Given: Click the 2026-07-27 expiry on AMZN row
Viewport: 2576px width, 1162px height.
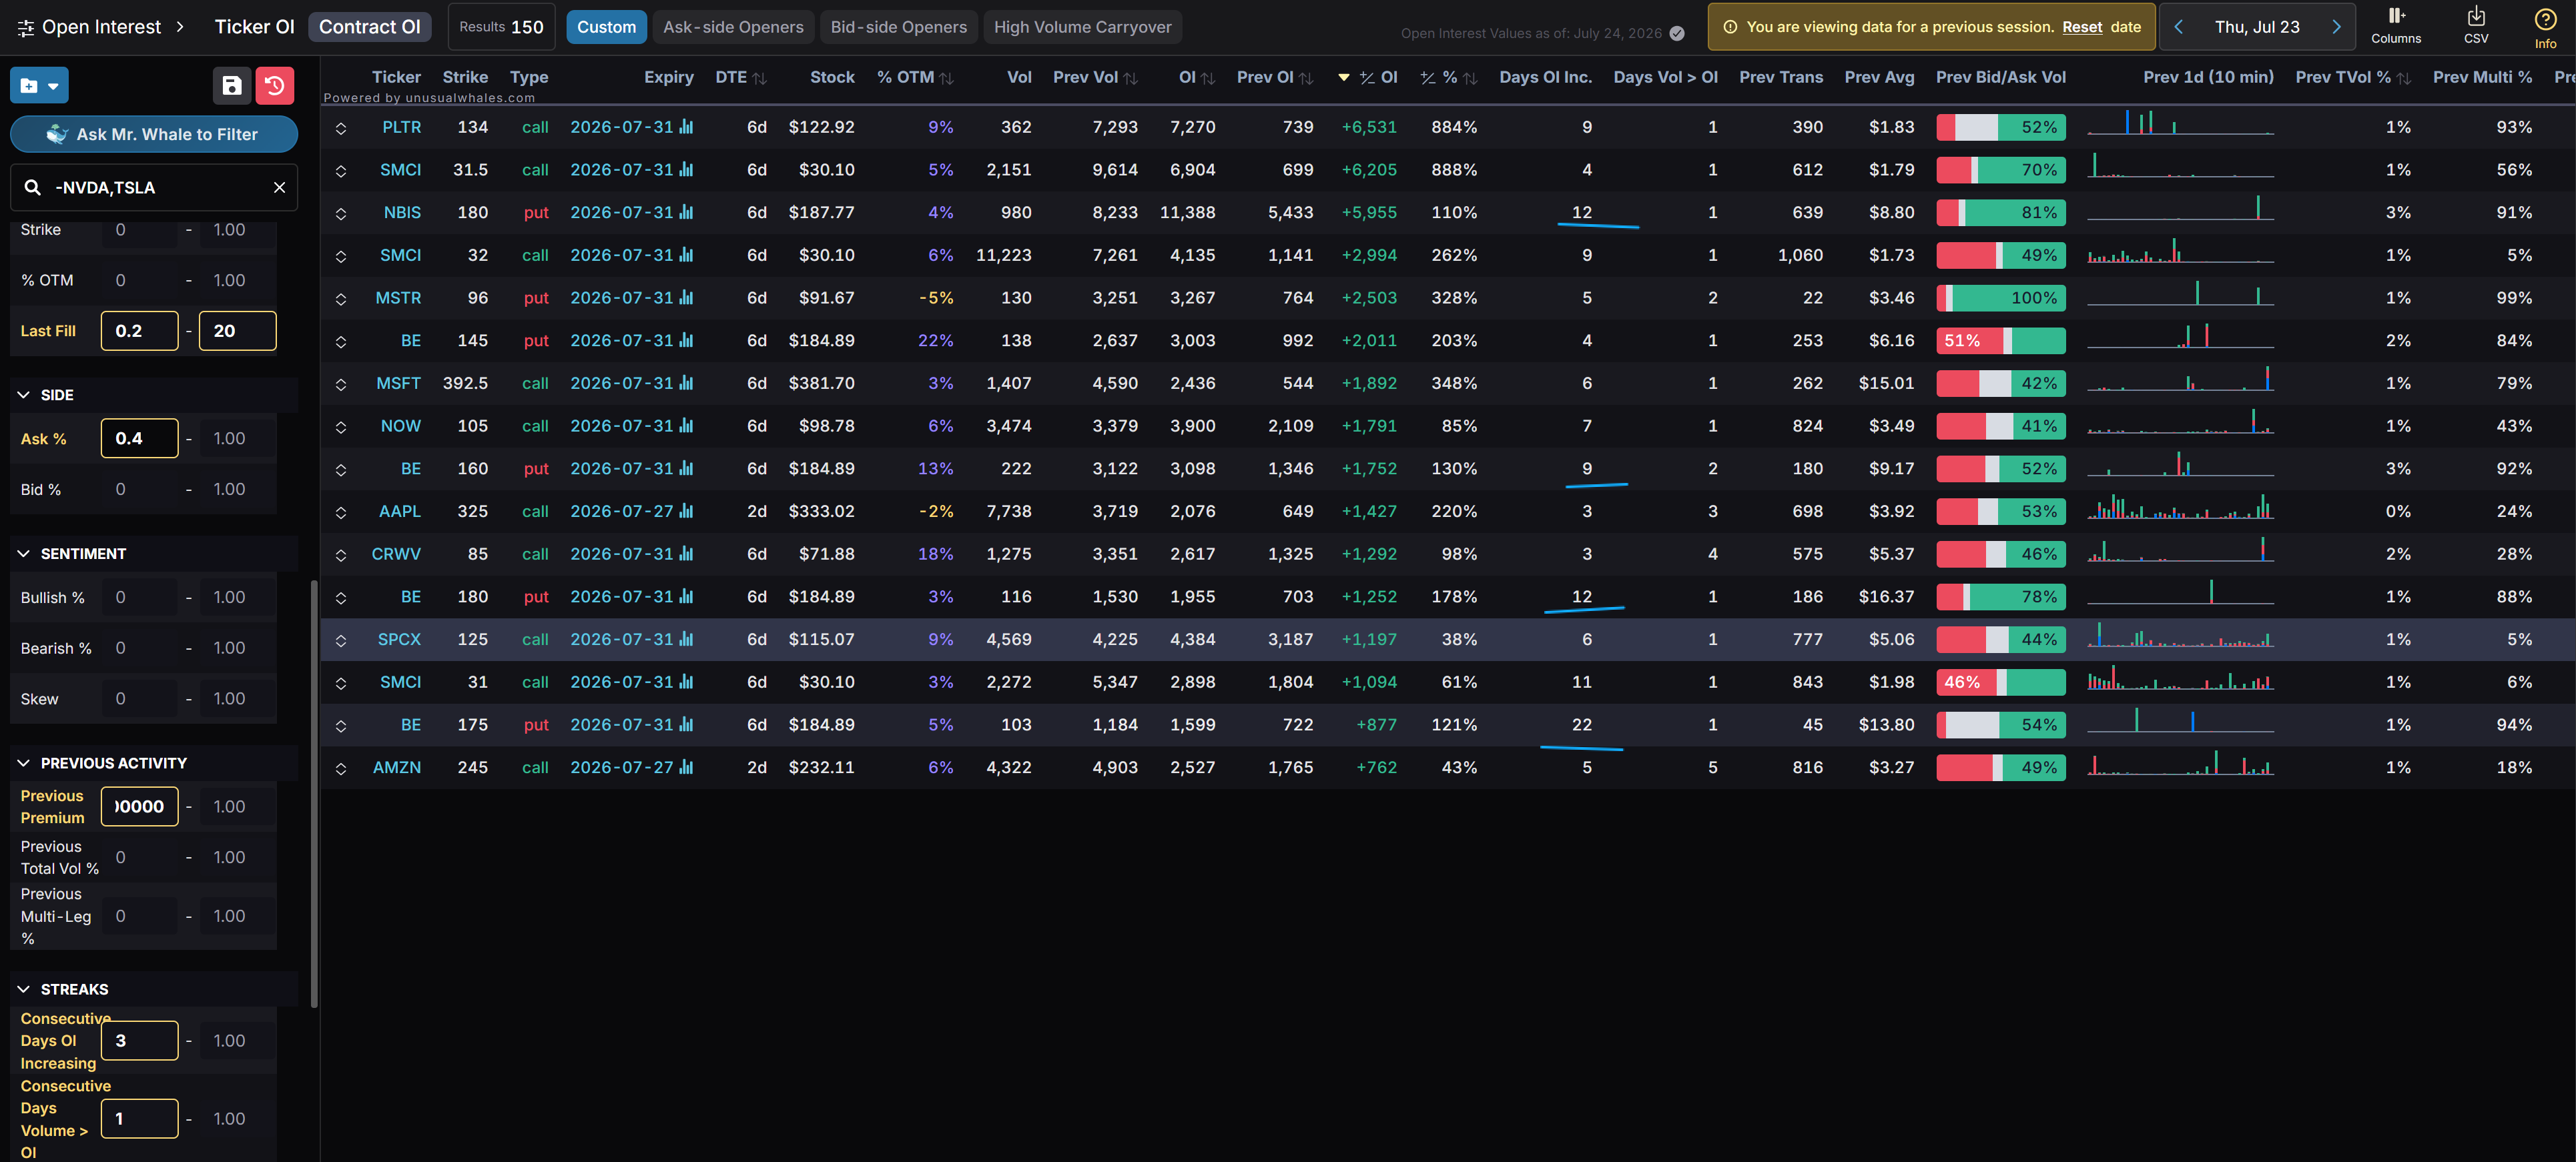Looking at the screenshot, I should coord(622,767).
